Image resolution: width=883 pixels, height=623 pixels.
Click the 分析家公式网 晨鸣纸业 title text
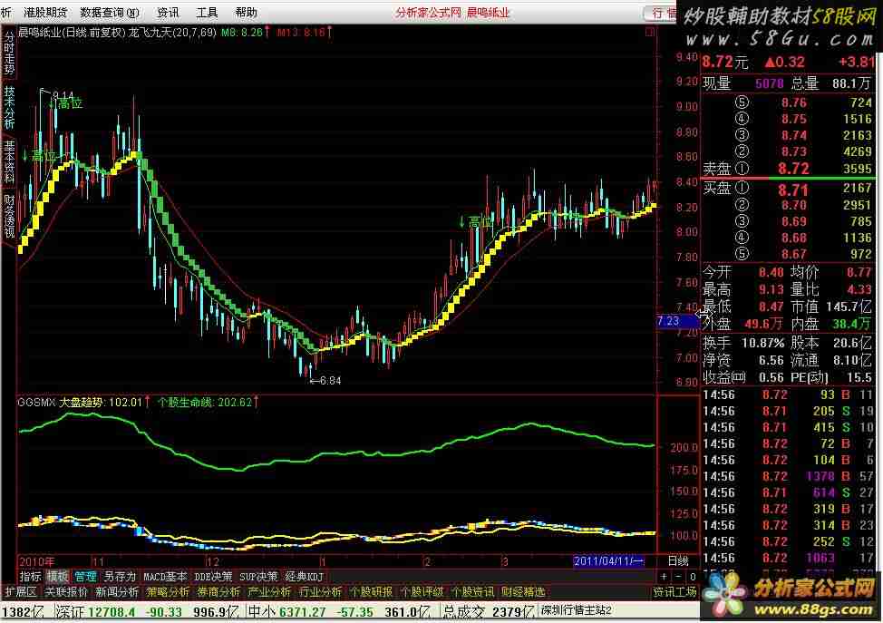pyautogui.click(x=452, y=13)
